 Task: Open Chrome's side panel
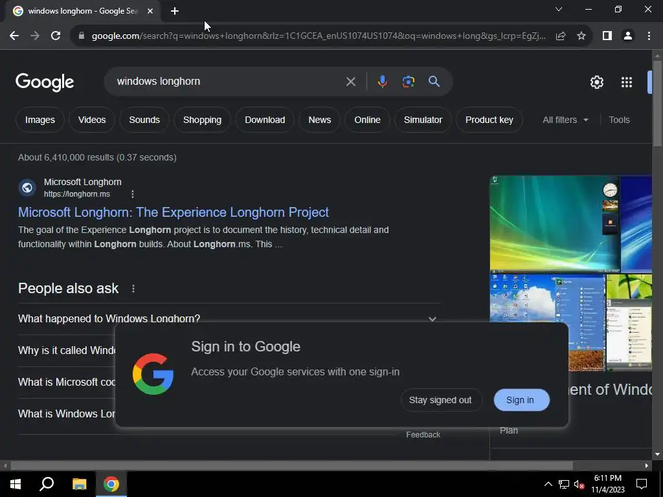(607, 36)
